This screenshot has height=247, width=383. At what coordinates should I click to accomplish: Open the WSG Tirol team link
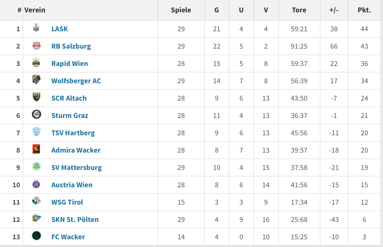click(67, 202)
